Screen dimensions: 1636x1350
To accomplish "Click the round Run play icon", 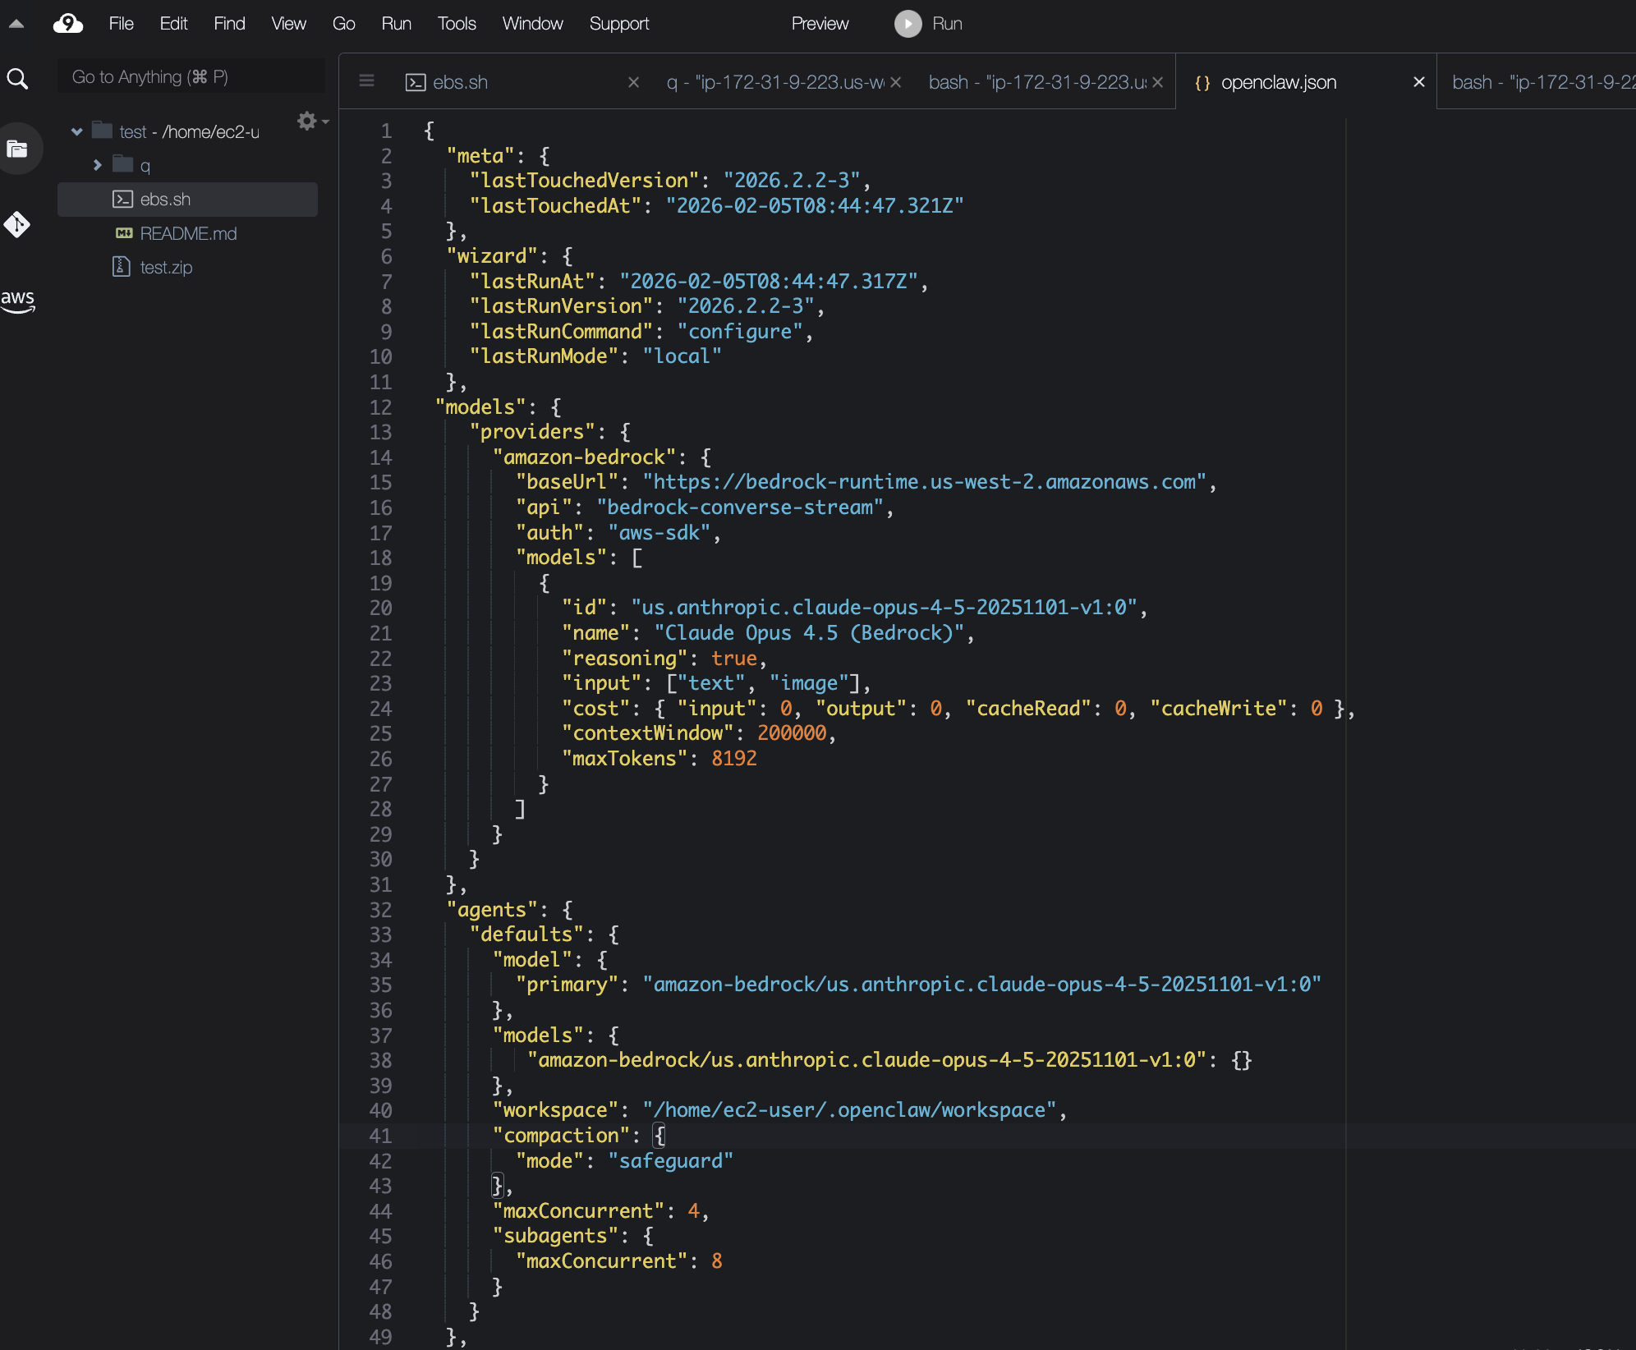I will (x=908, y=24).
